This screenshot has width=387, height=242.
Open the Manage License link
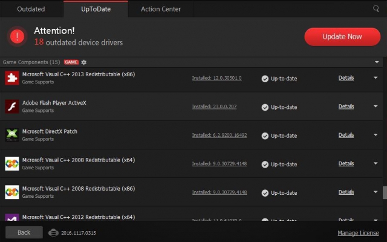coord(358,233)
